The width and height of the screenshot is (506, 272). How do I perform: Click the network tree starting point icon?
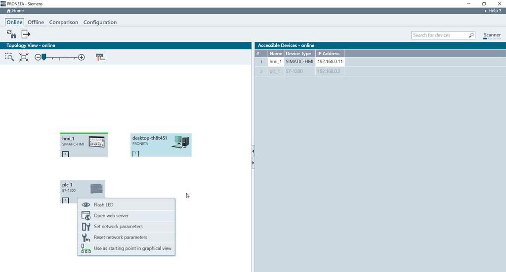pos(86,248)
